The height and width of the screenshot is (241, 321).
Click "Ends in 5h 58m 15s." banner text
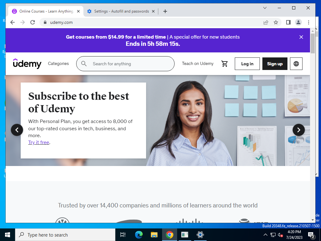[x=153, y=44]
